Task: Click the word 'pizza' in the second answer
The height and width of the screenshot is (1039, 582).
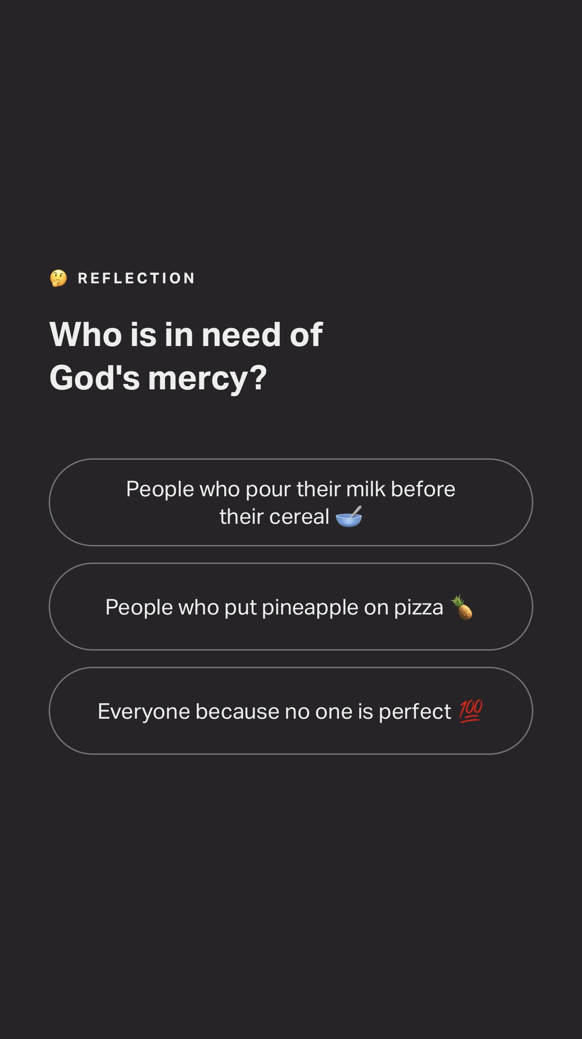Action: (x=419, y=607)
